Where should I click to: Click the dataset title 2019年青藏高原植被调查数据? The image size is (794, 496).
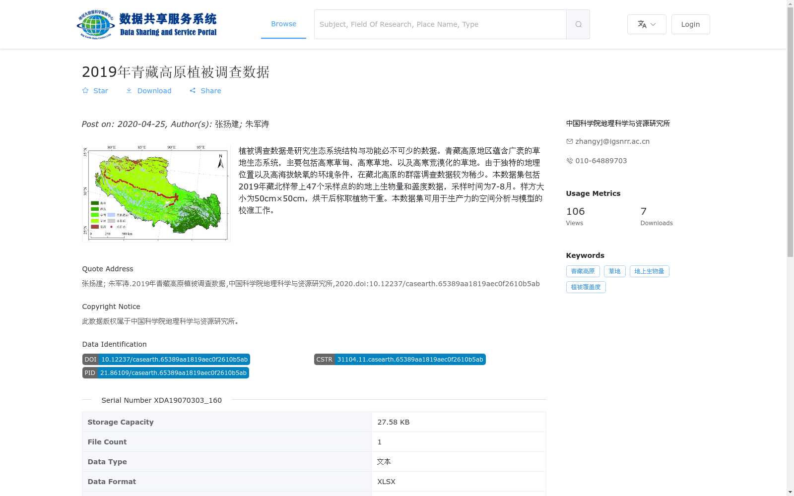[176, 72]
